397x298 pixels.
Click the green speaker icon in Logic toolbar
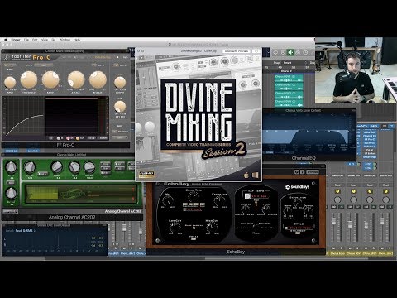coord(290,52)
